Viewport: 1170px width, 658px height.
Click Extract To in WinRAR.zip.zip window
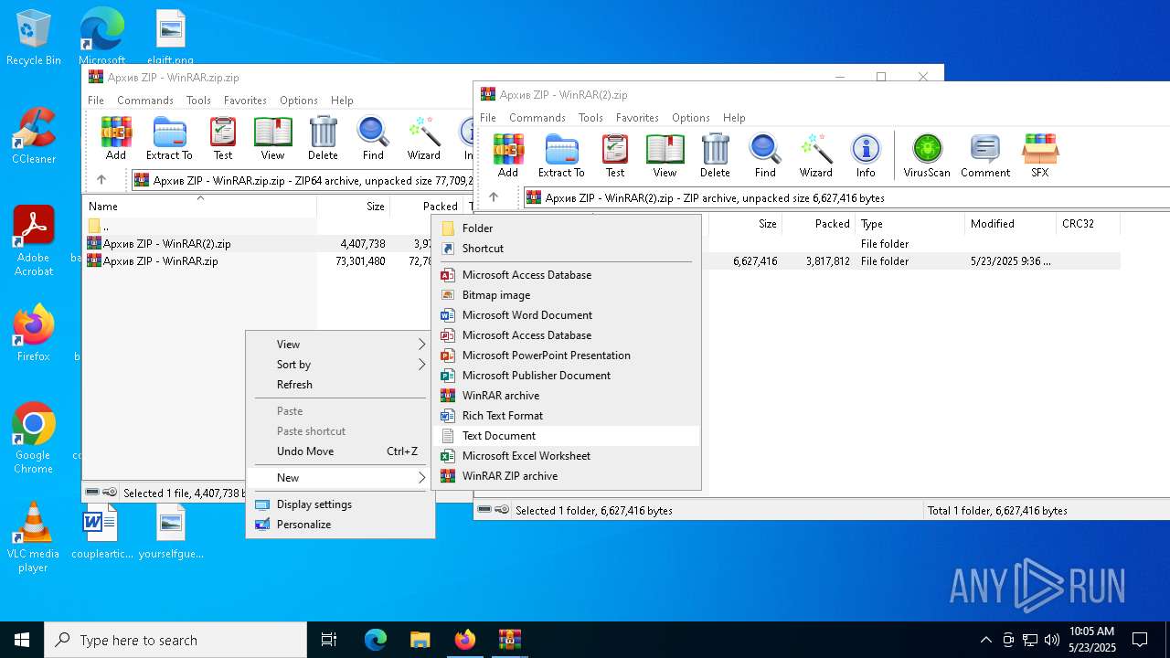169,138
